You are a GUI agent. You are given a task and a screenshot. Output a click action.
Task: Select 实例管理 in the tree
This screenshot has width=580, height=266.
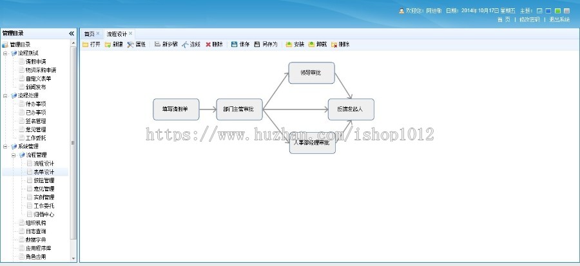click(44, 197)
